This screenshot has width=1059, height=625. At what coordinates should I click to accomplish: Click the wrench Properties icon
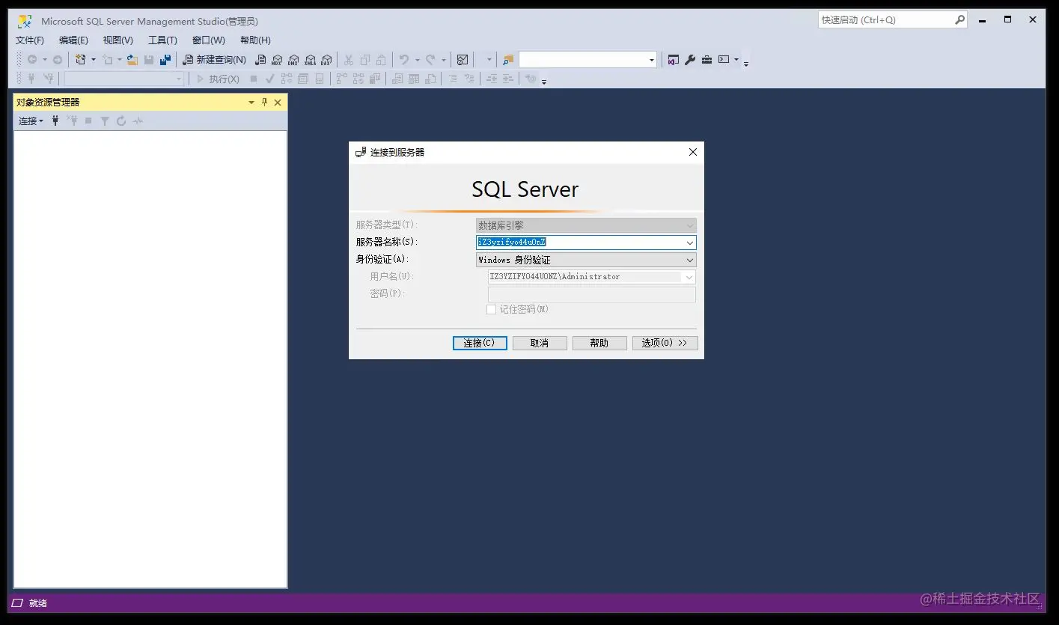point(690,60)
